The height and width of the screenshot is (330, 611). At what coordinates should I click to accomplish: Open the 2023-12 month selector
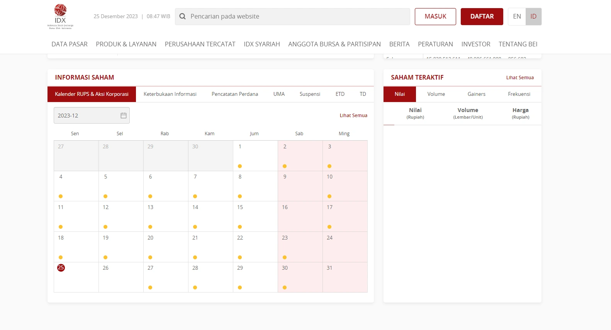(92, 116)
